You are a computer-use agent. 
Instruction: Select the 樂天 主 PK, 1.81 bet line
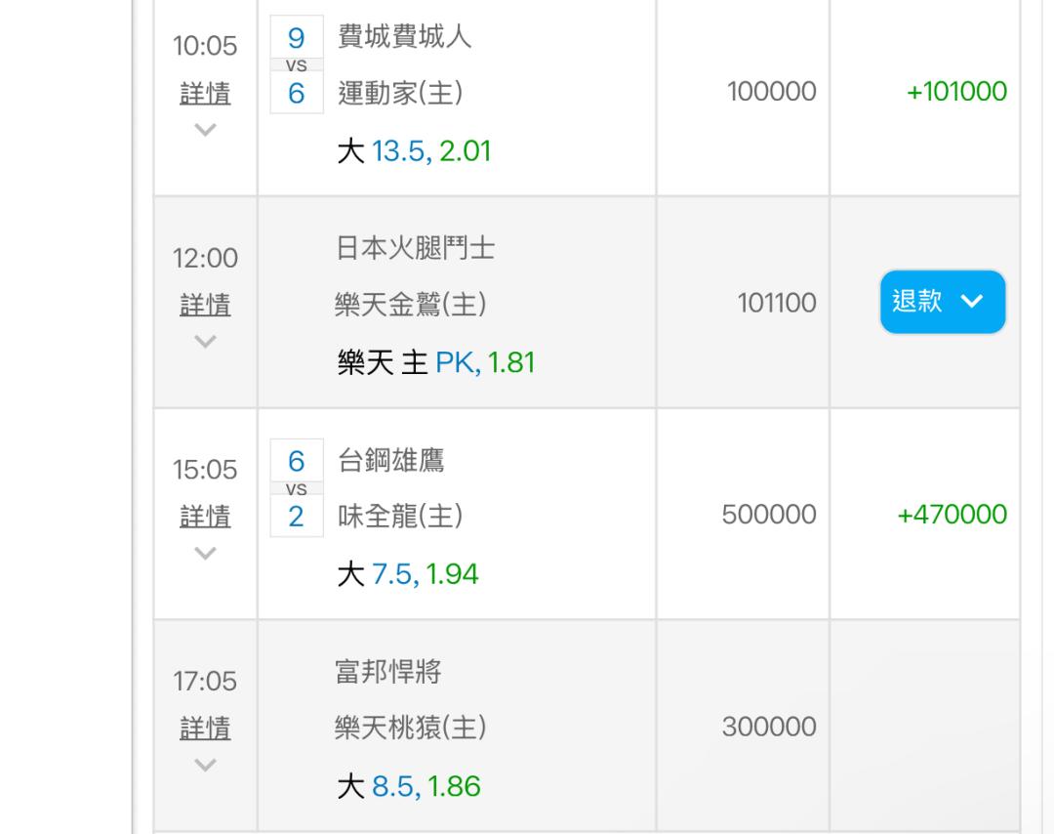[x=436, y=362]
